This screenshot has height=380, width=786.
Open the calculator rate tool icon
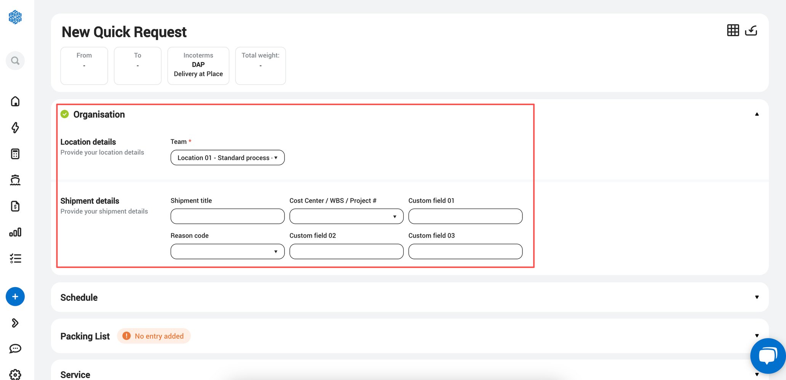15,153
